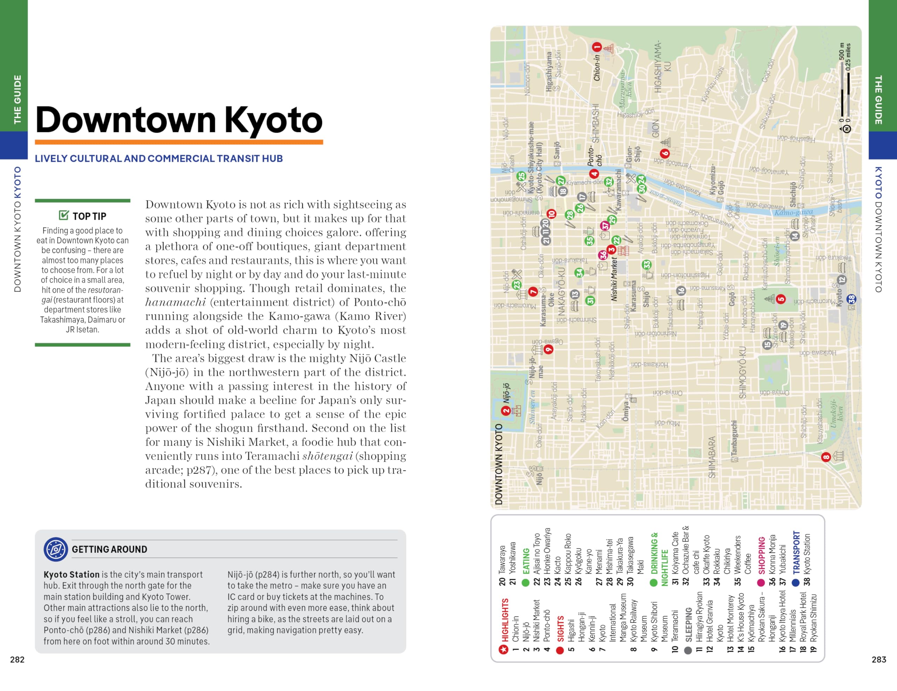Viewport: 897px width, 691px height.
Task: Click magenta shopping marker 36 on the map
Action: click(603, 255)
